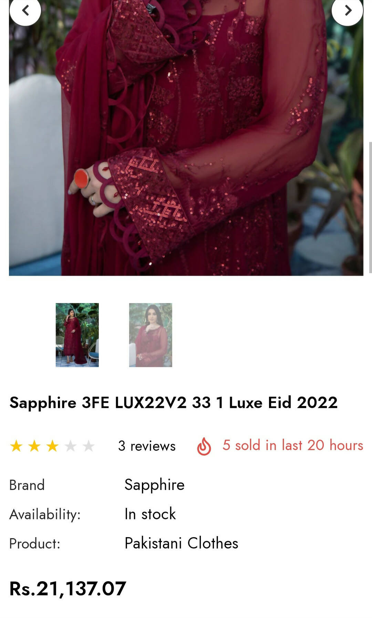Select the fourth grey rating star
372x618 pixels.
click(x=71, y=446)
